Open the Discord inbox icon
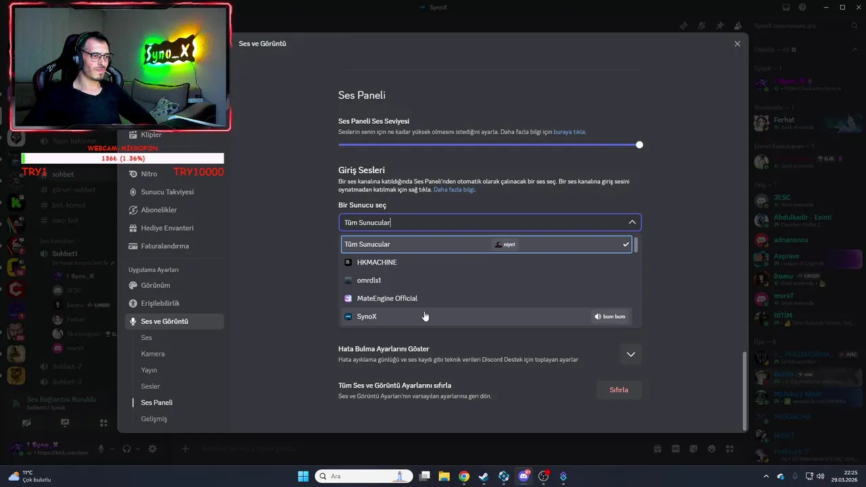 pos(786,7)
